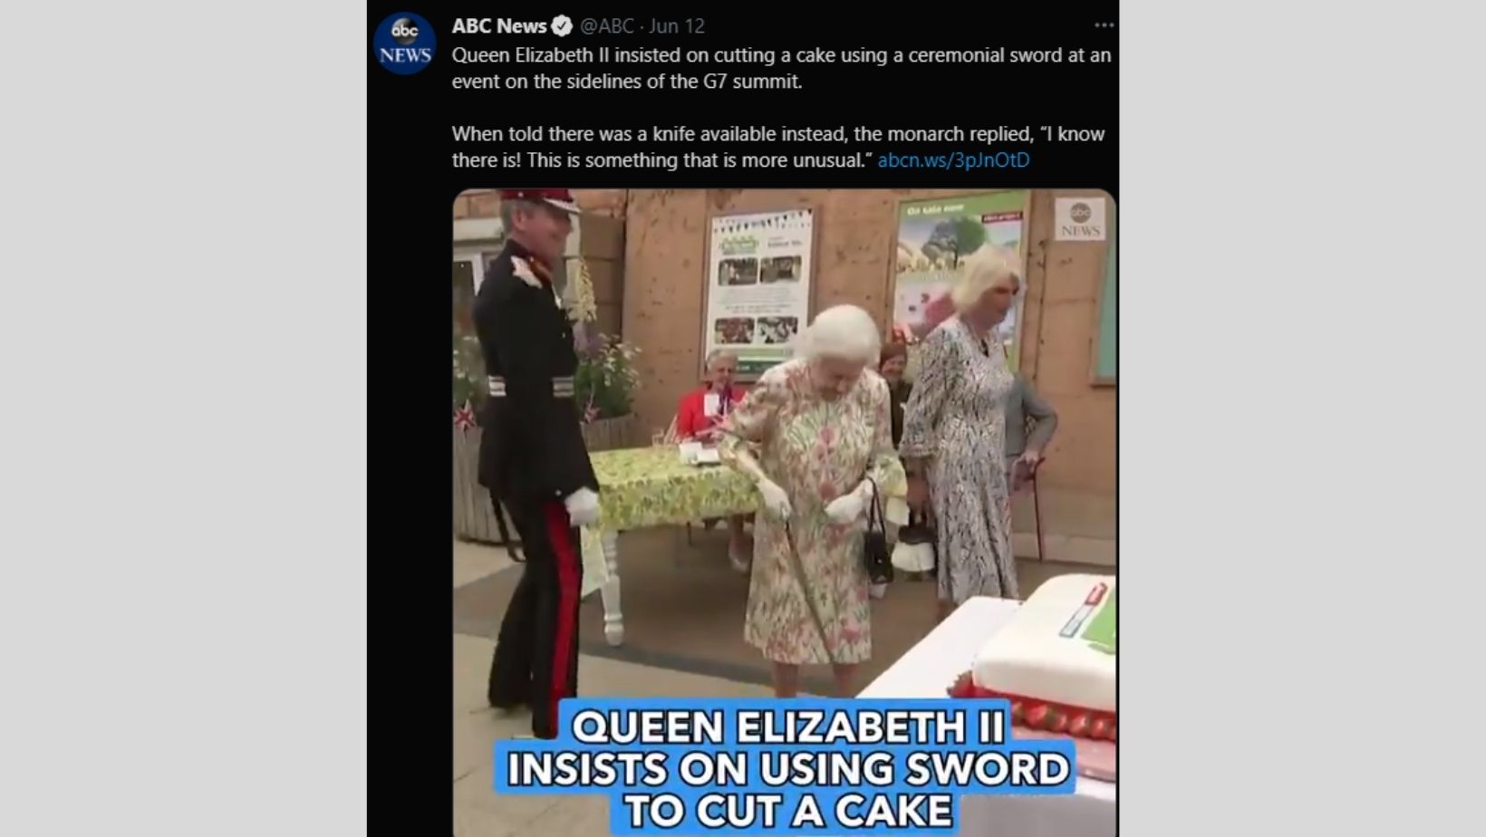Image resolution: width=1486 pixels, height=837 pixels.
Task: Click the 'INSISTS ON USING SWORD' caption line
Action: point(786,768)
